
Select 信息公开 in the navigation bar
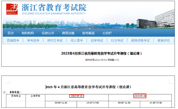(48, 33)
